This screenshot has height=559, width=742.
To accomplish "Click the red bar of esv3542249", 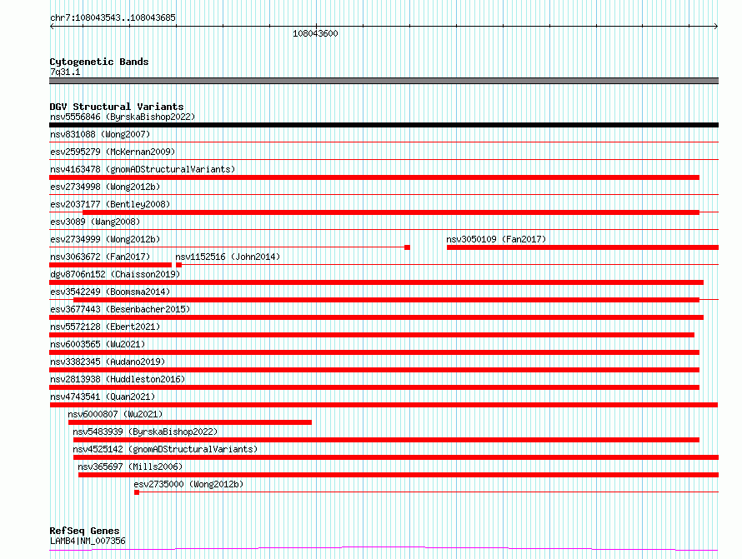I will click(x=386, y=300).
